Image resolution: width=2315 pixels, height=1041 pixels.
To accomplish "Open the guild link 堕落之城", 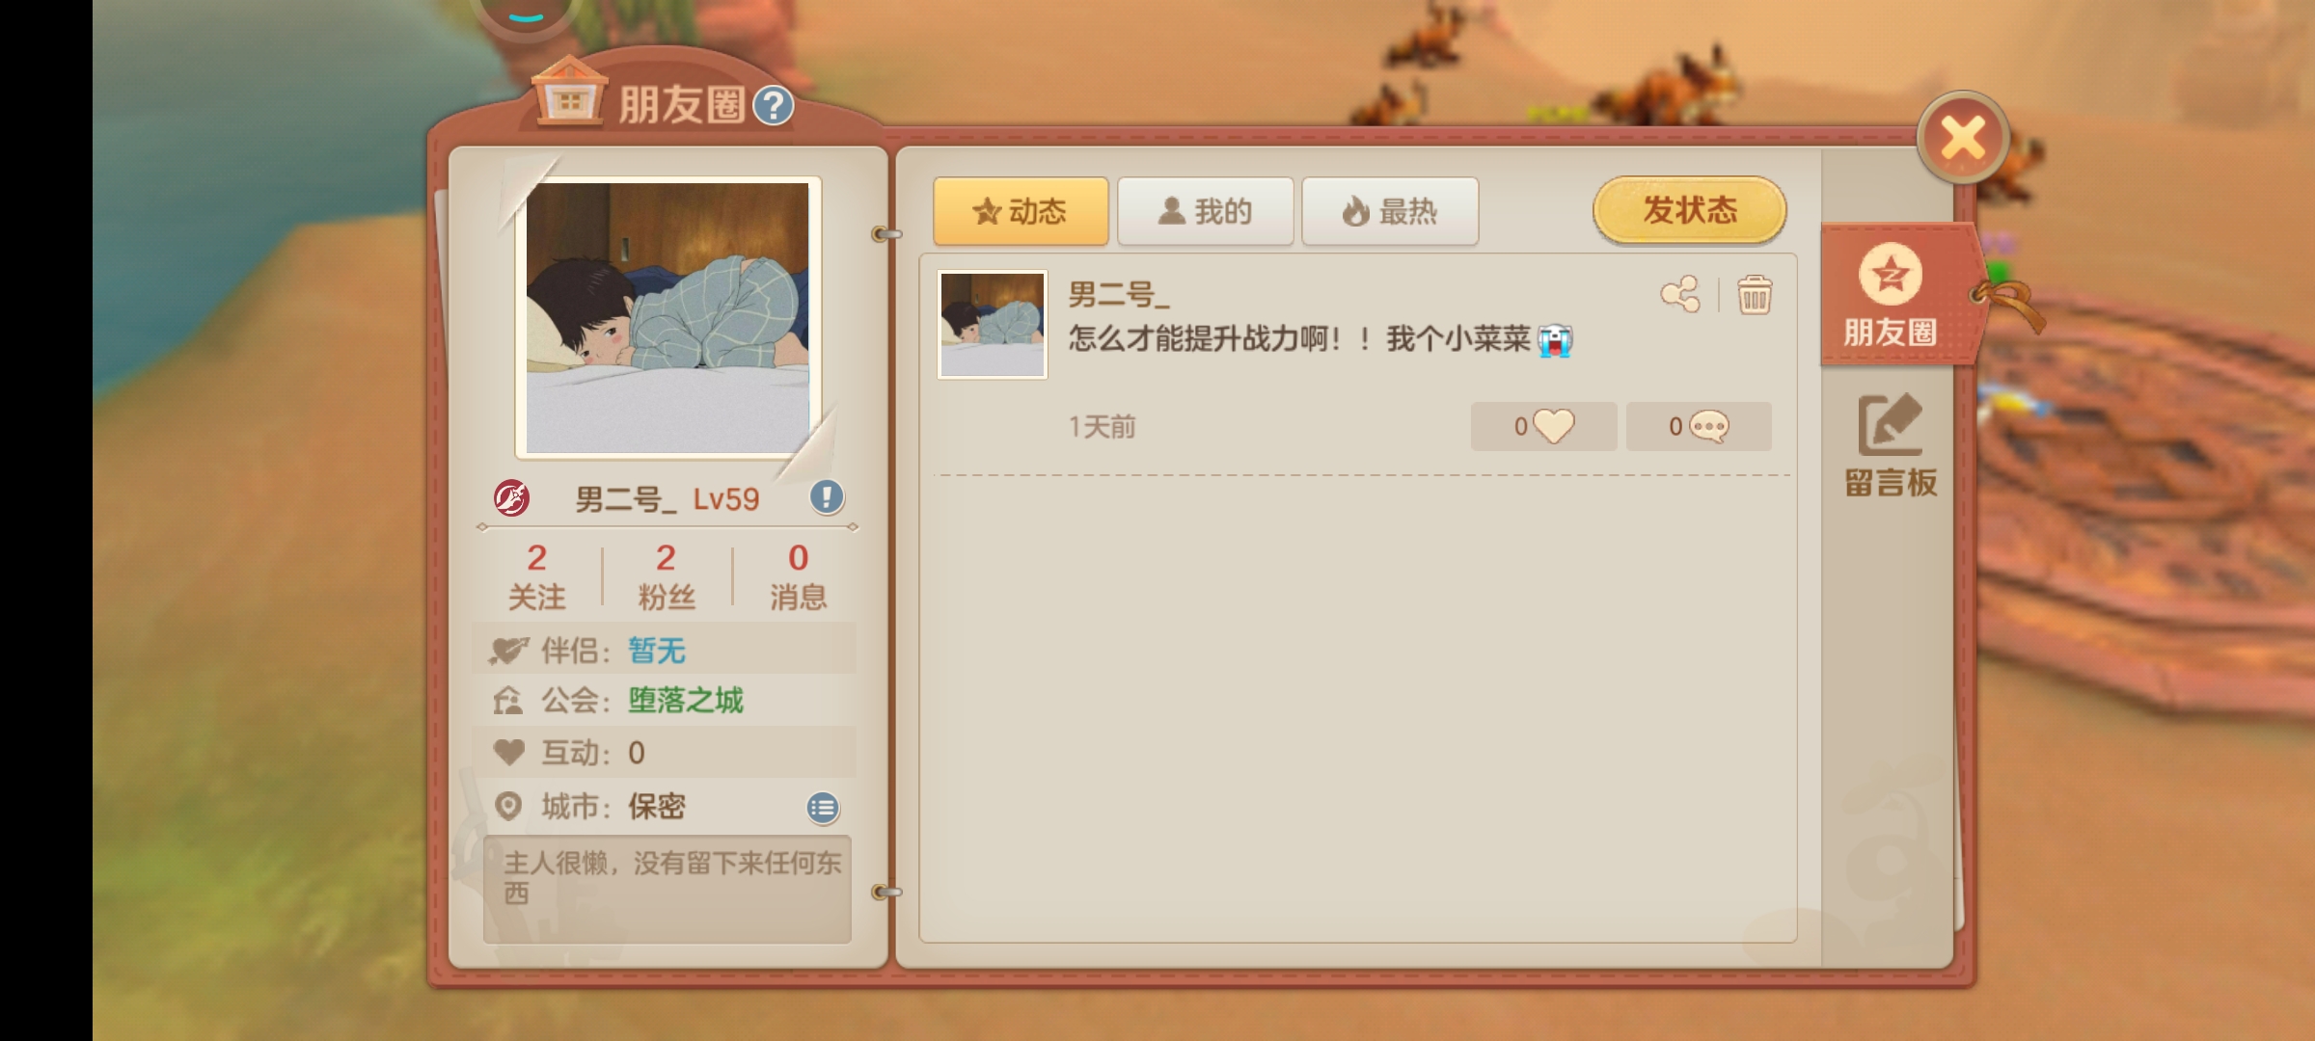I will tap(686, 700).
